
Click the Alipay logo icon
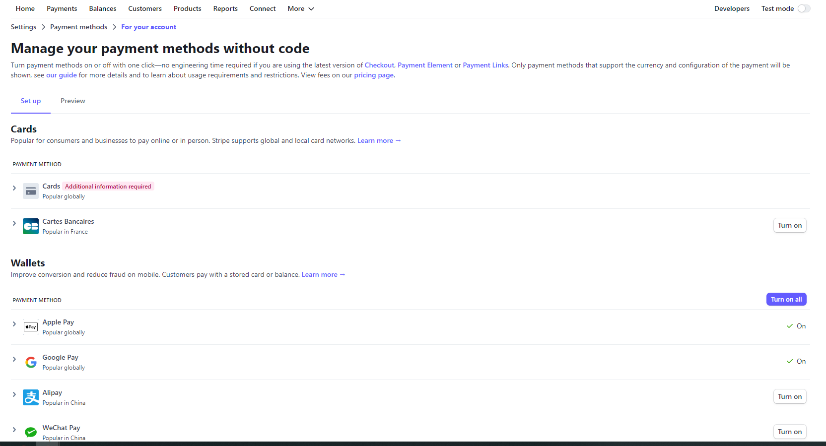point(31,397)
